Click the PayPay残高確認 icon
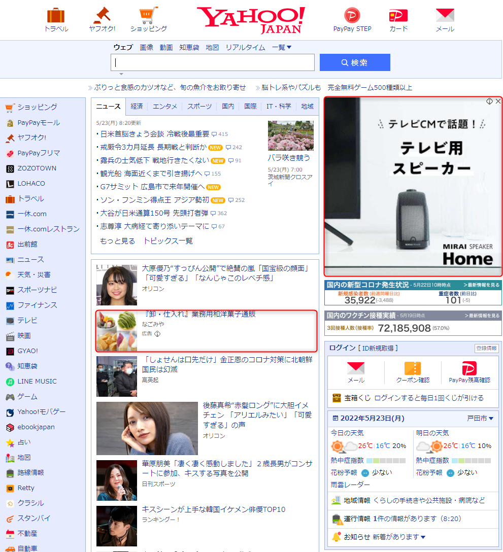The width and height of the screenshot is (503, 552). click(469, 368)
